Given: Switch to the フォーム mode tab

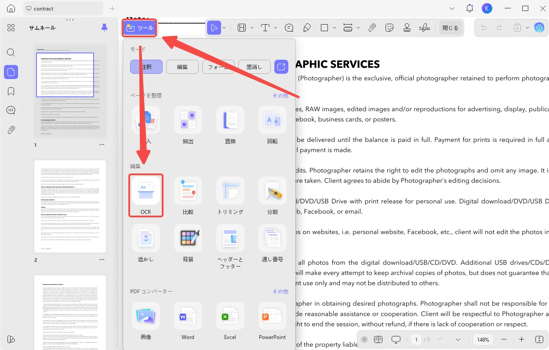Looking at the screenshot, I should click(x=218, y=67).
